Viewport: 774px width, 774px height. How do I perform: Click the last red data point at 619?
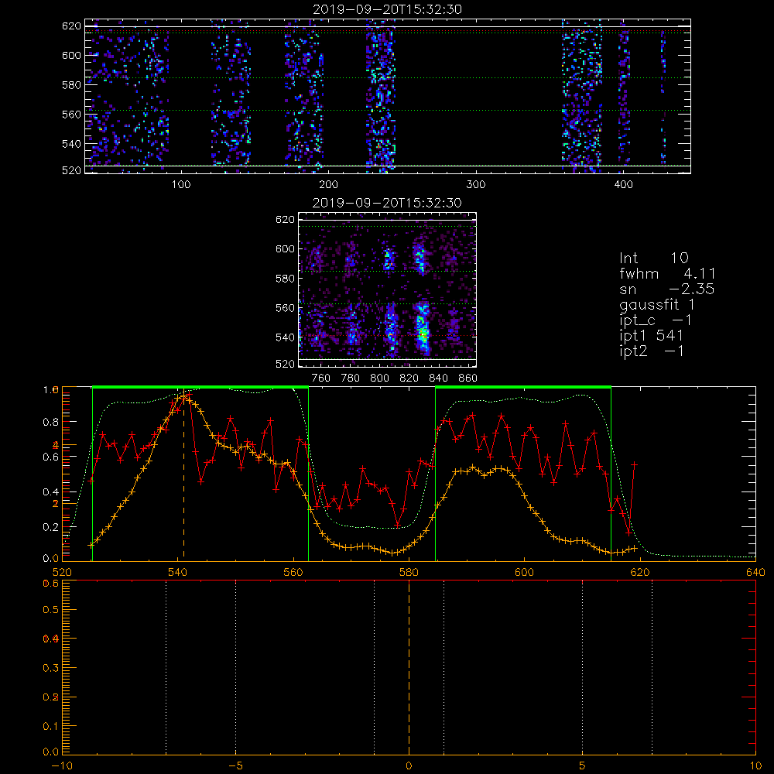coord(635,464)
